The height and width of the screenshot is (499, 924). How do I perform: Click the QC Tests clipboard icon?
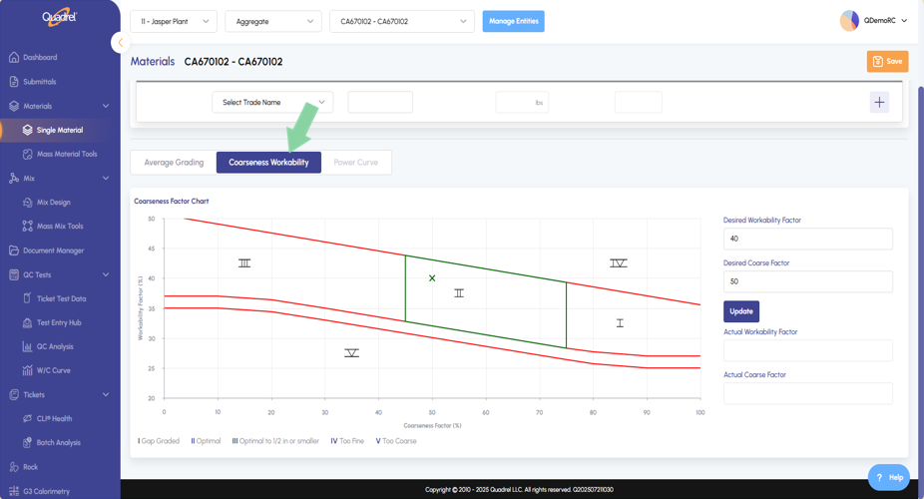[14, 274]
